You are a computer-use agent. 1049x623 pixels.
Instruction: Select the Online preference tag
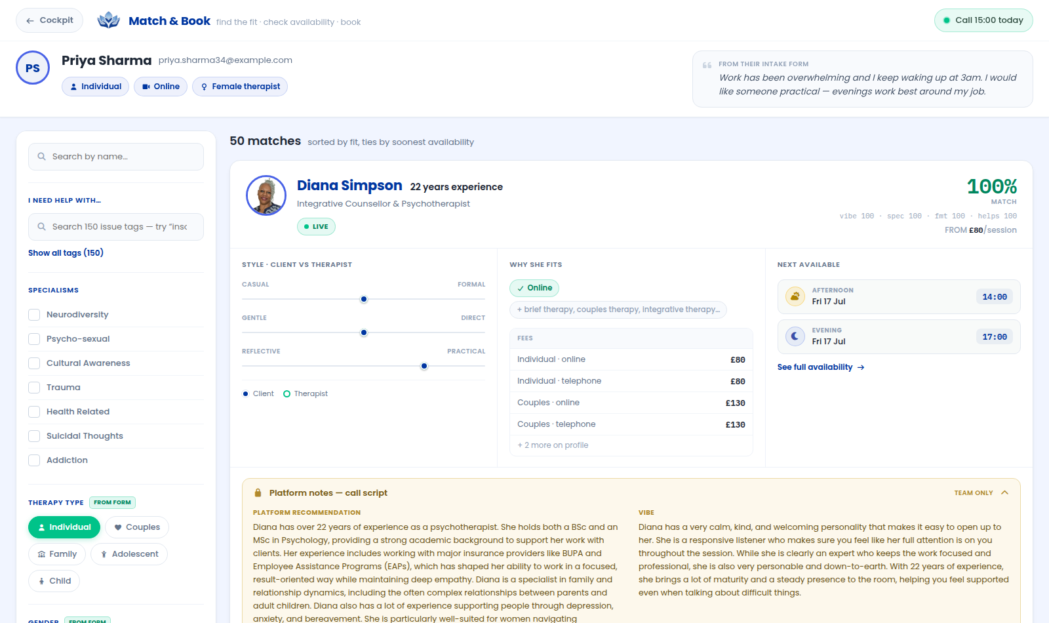[x=161, y=87]
